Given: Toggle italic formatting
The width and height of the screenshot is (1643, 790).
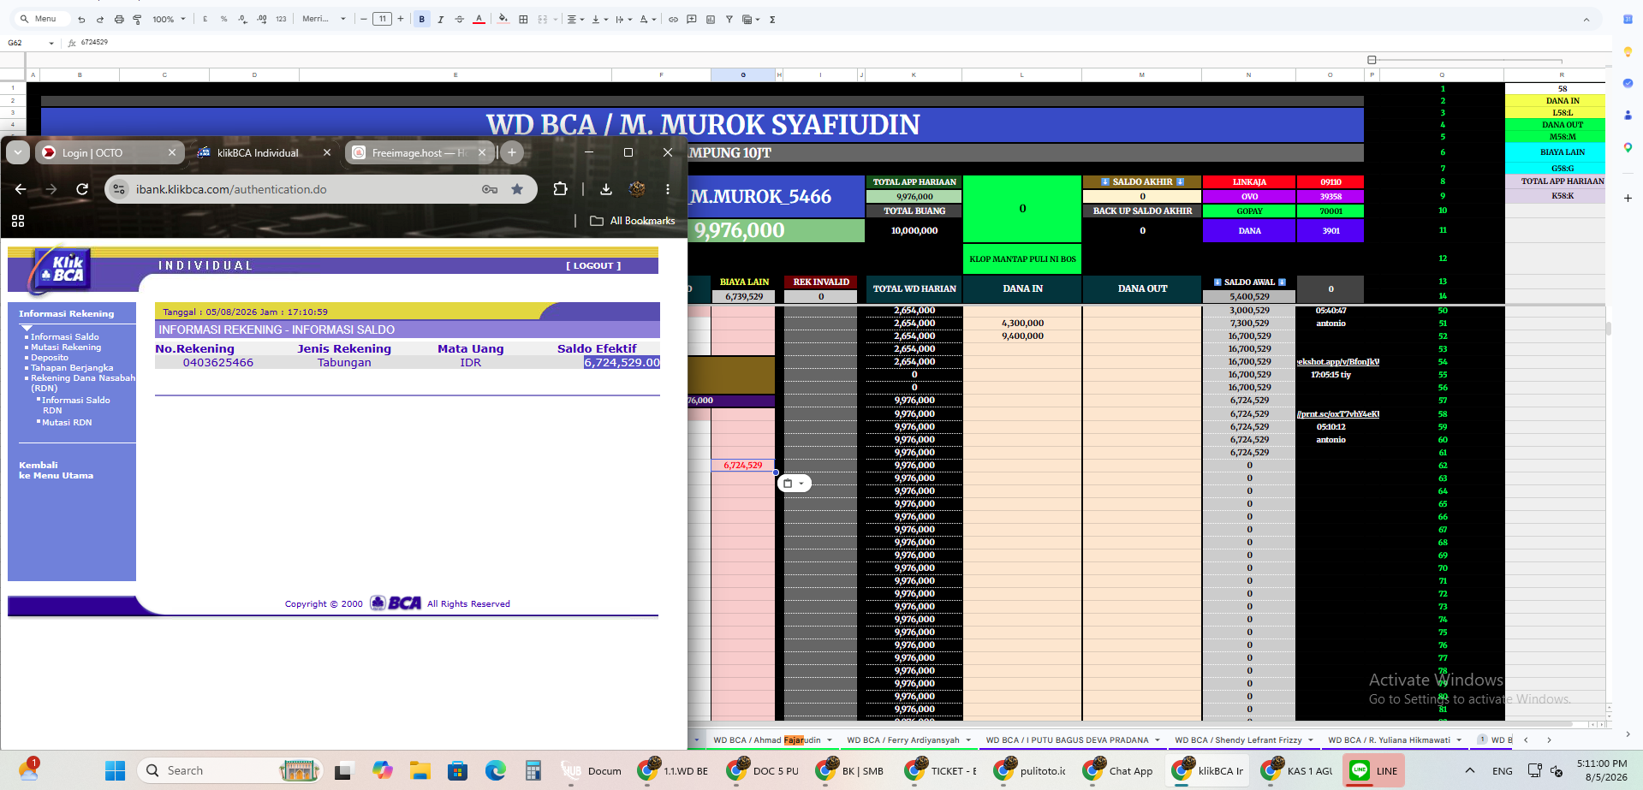Looking at the screenshot, I should [x=441, y=19].
